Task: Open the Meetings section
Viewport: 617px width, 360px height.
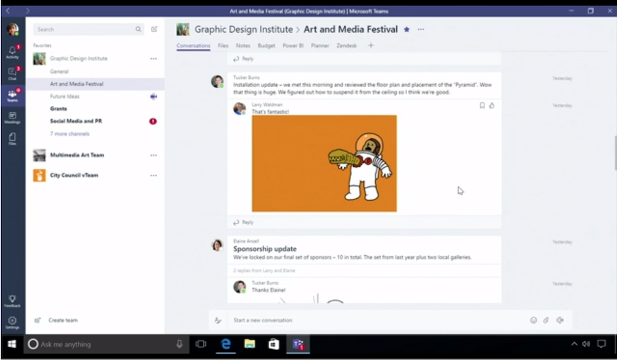Action: coord(12,117)
